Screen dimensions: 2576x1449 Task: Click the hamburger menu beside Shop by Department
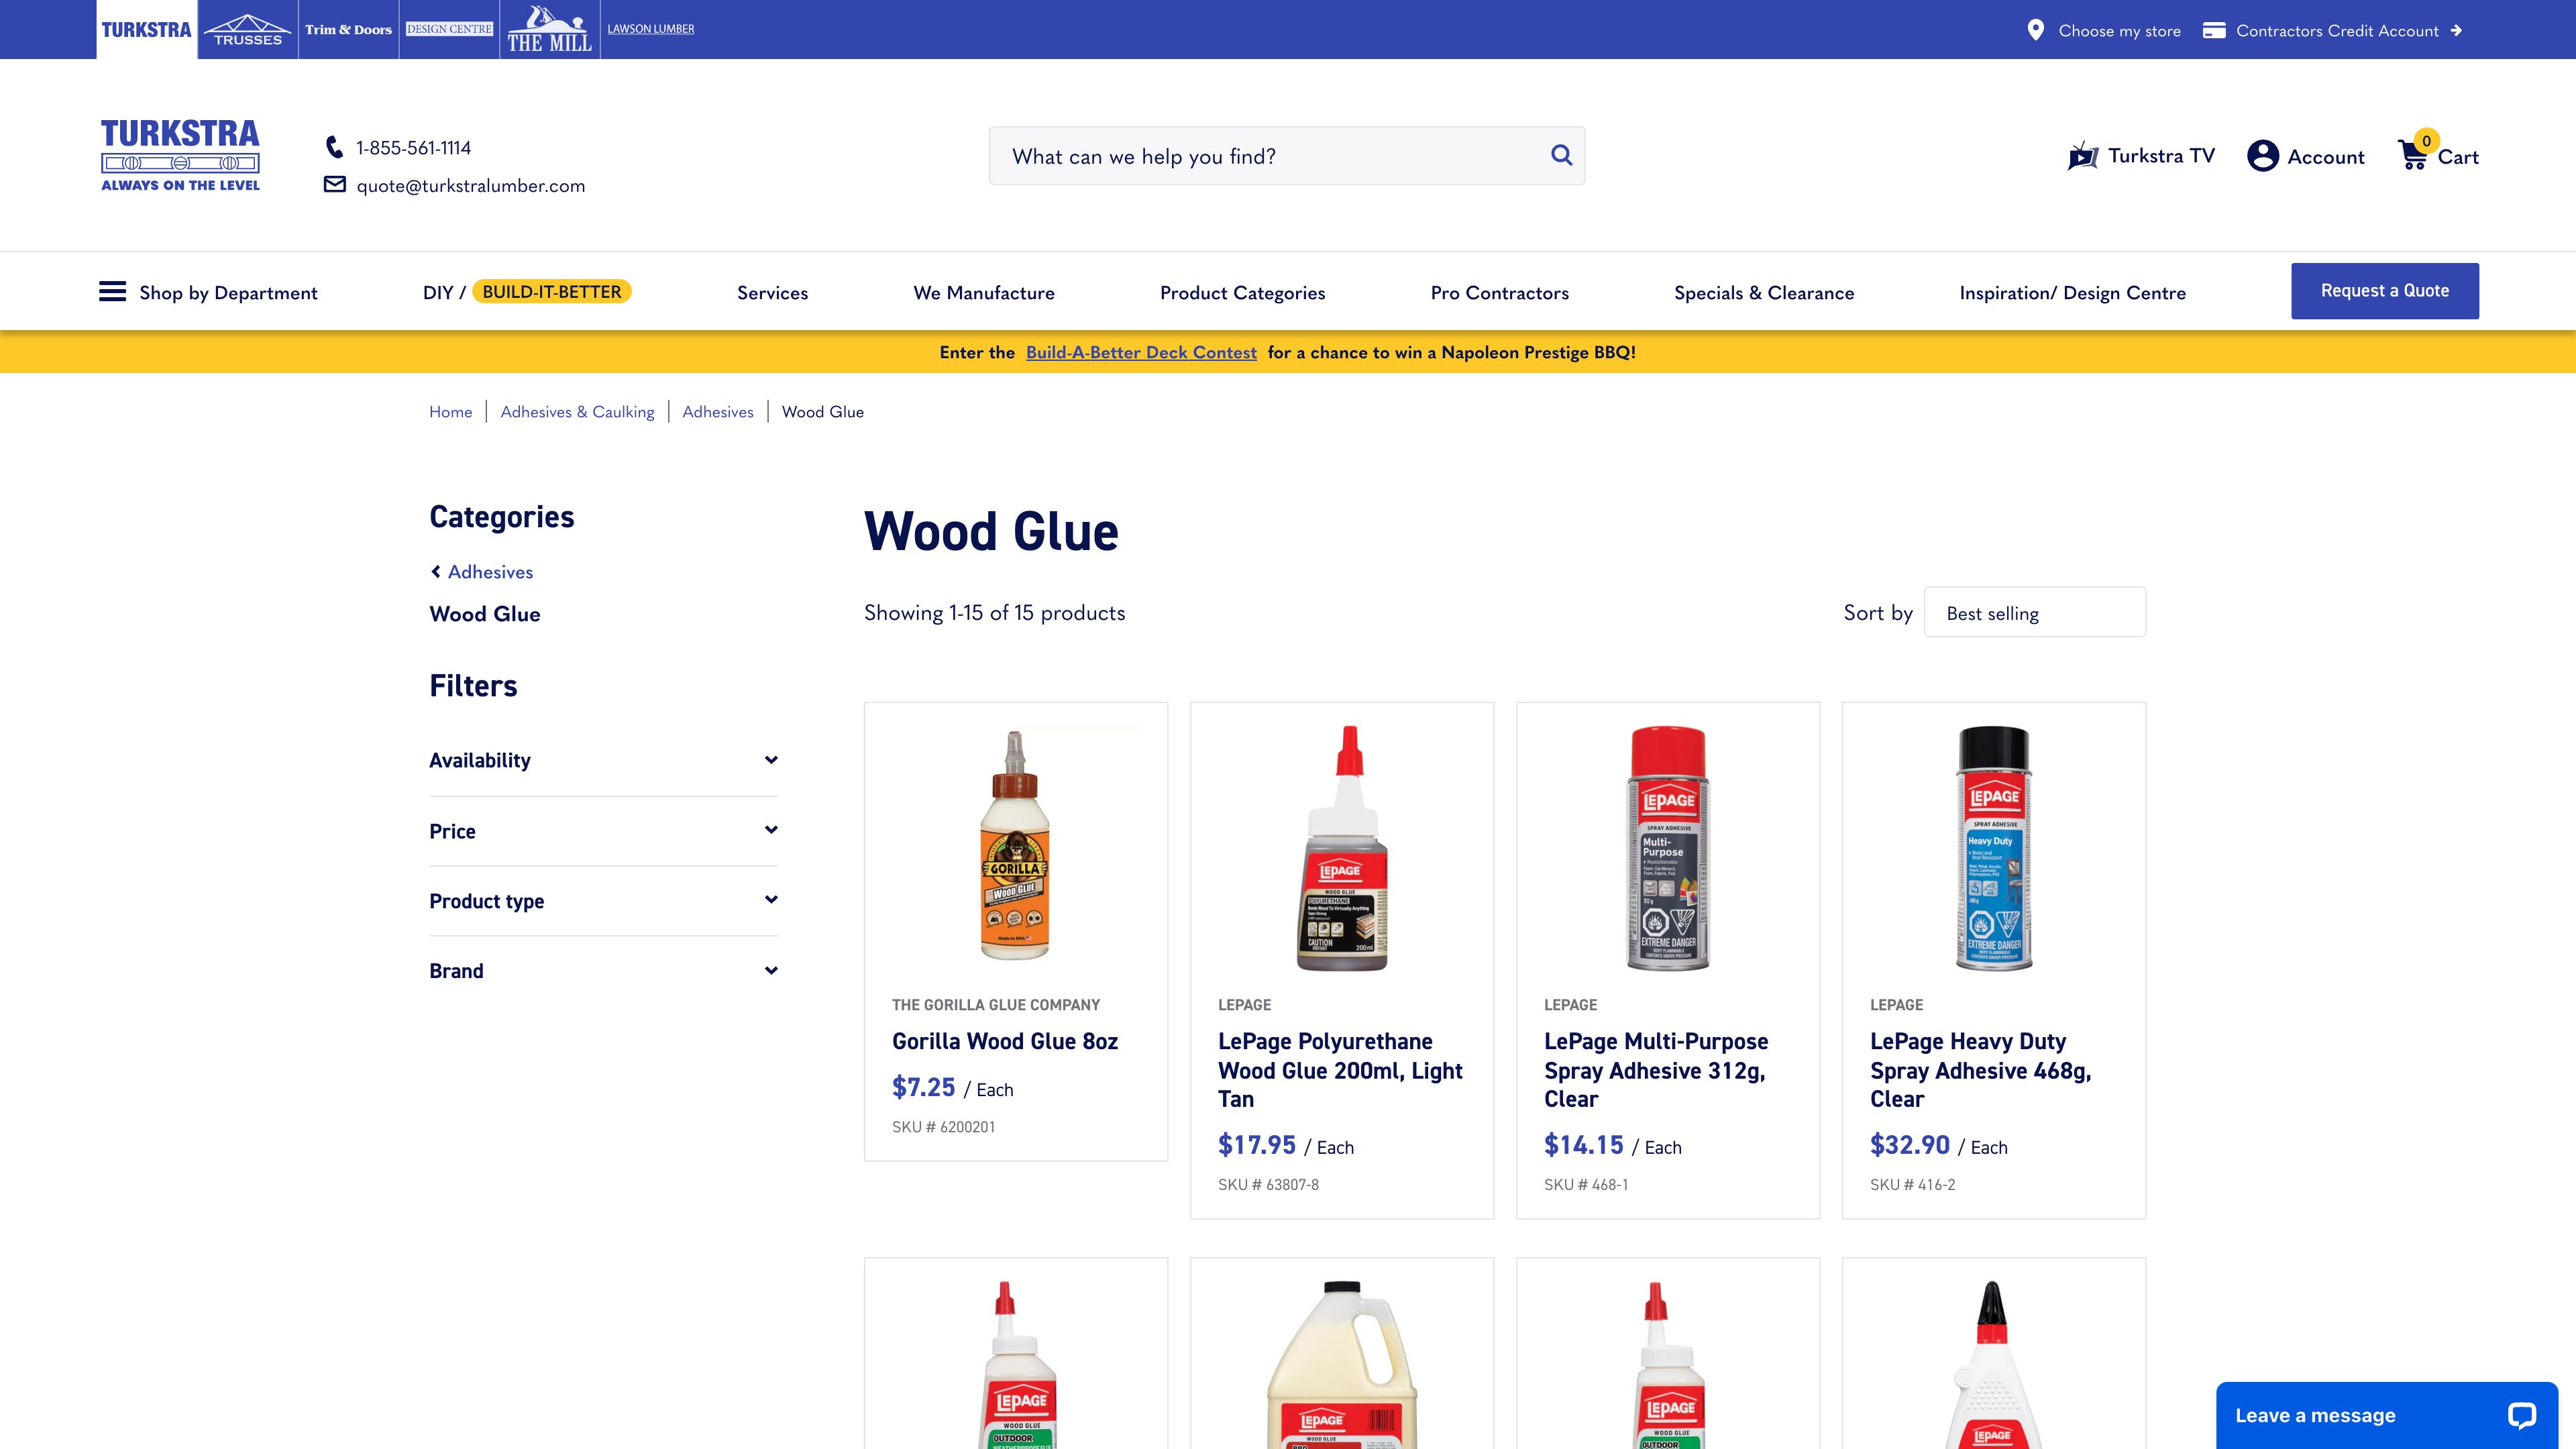pyautogui.click(x=111, y=291)
